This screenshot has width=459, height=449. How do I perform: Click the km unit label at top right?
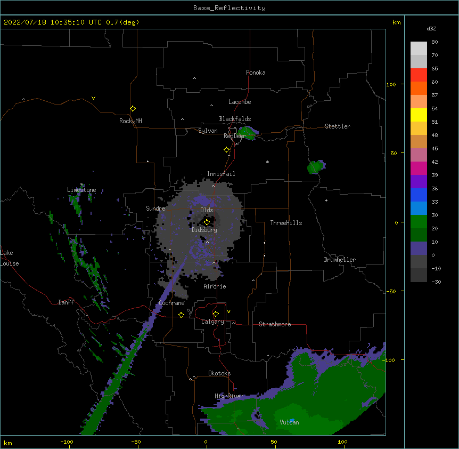click(397, 22)
